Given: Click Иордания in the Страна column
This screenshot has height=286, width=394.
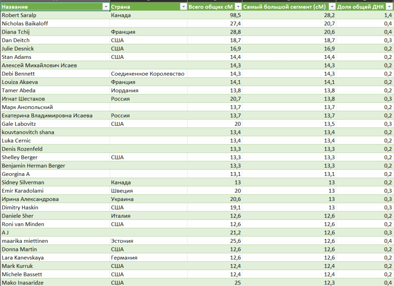Looking at the screenshot, I should pyautogui.click(x=124, y=90).
